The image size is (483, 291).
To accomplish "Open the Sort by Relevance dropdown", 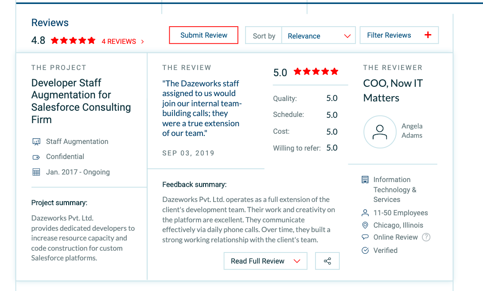I will point(319,36).
